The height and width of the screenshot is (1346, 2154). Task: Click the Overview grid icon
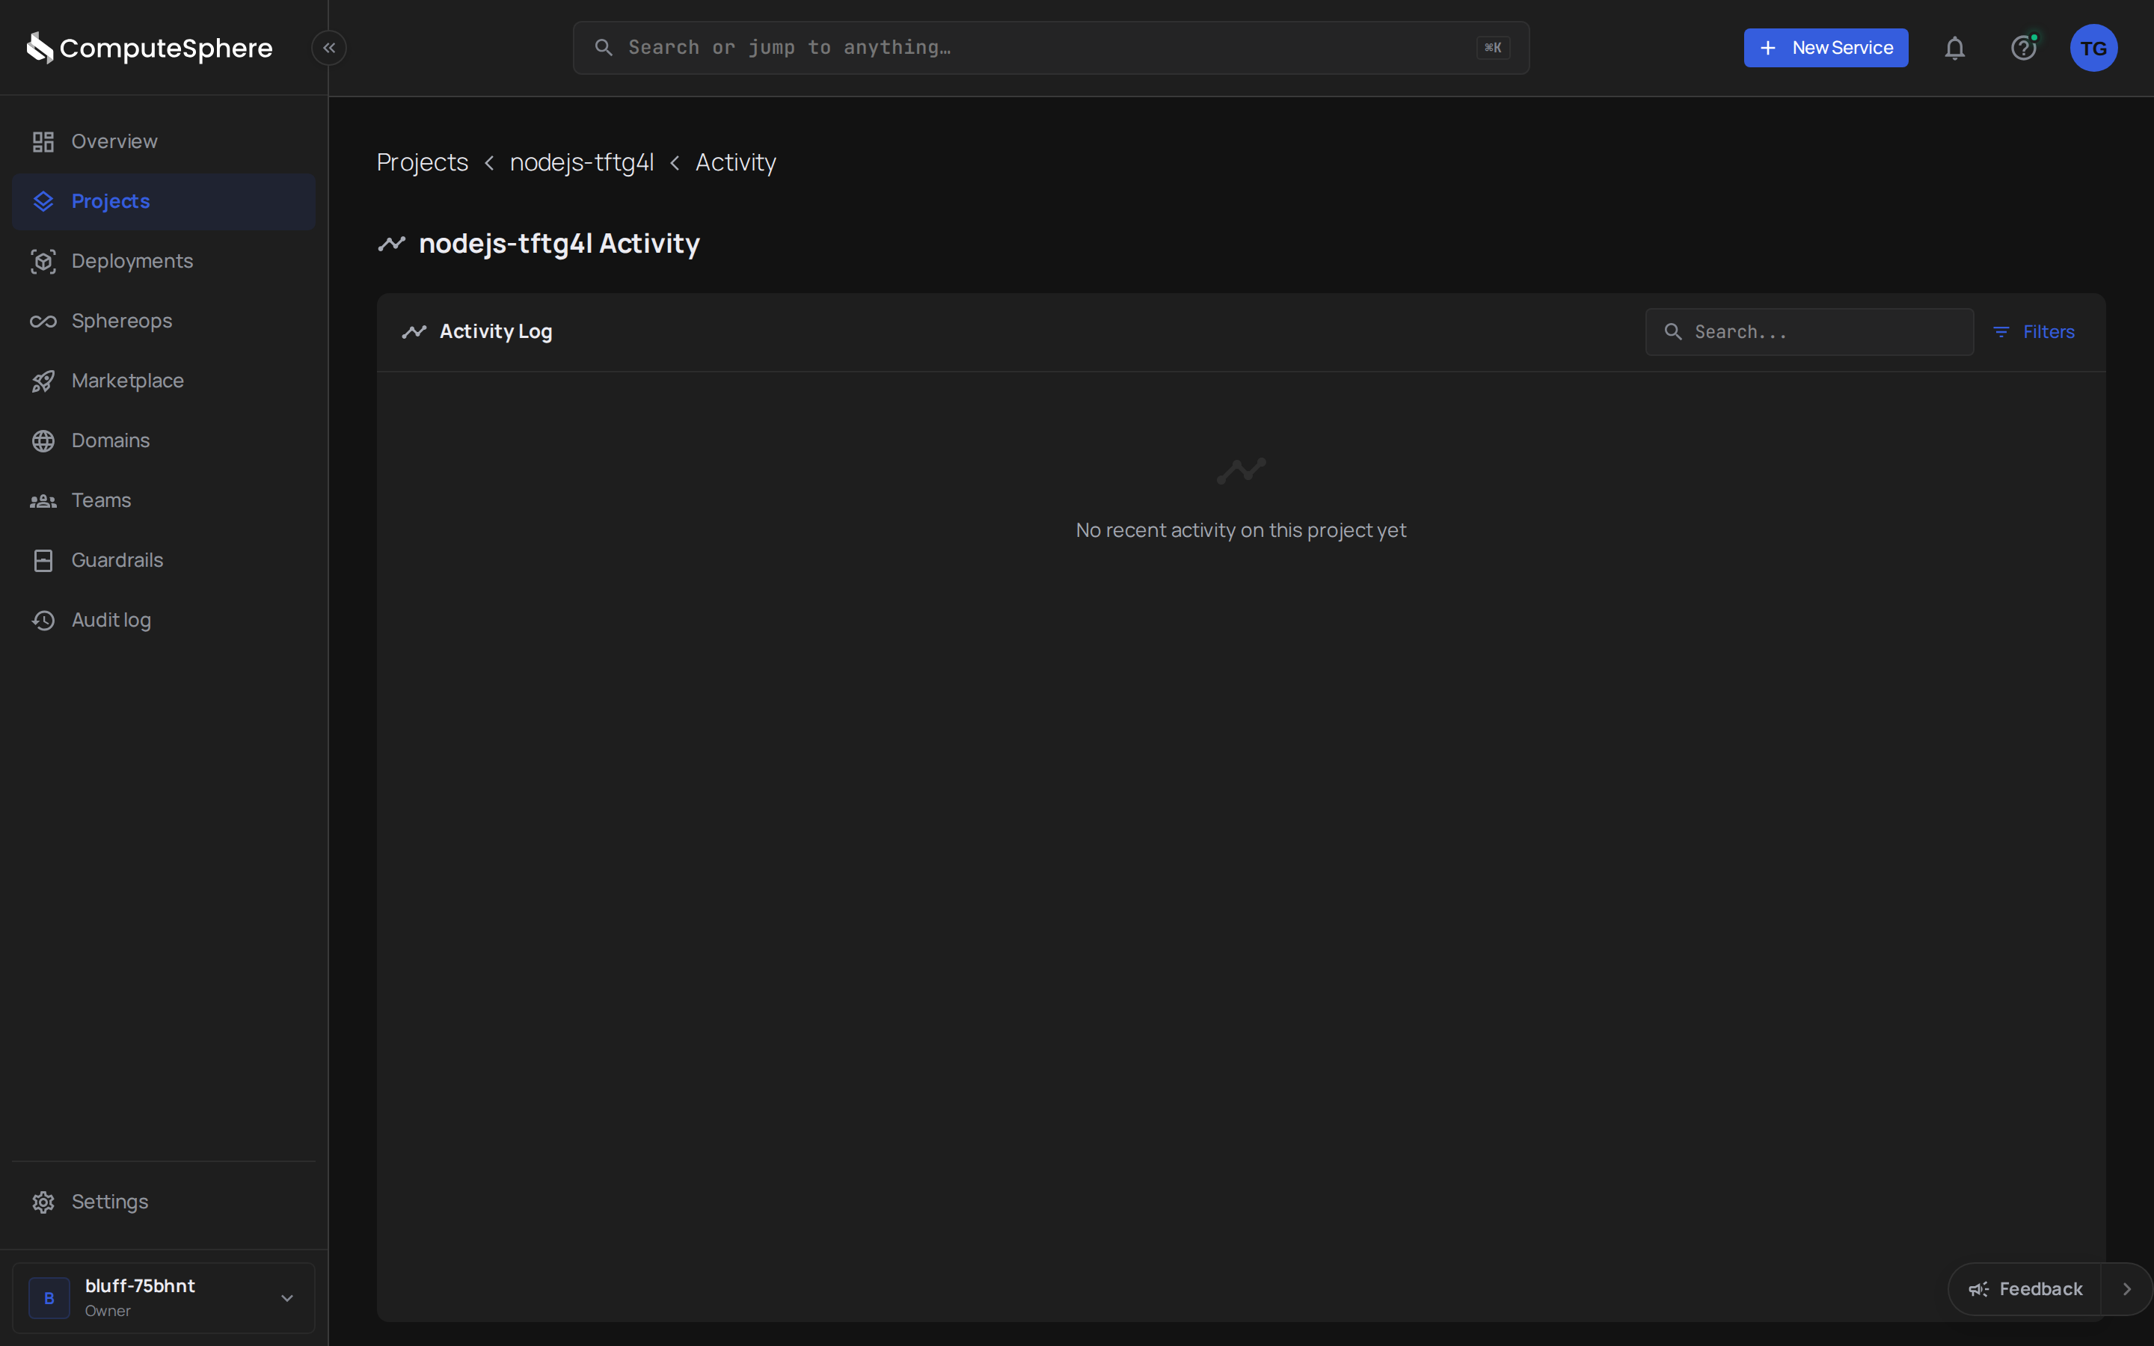pos(43,141)
